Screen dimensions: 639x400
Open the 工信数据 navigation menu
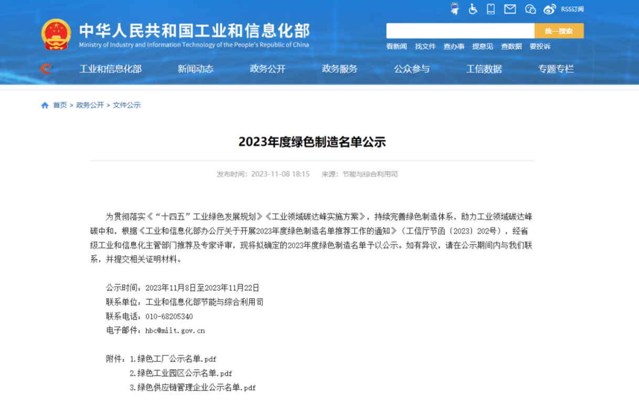point(484,69)
